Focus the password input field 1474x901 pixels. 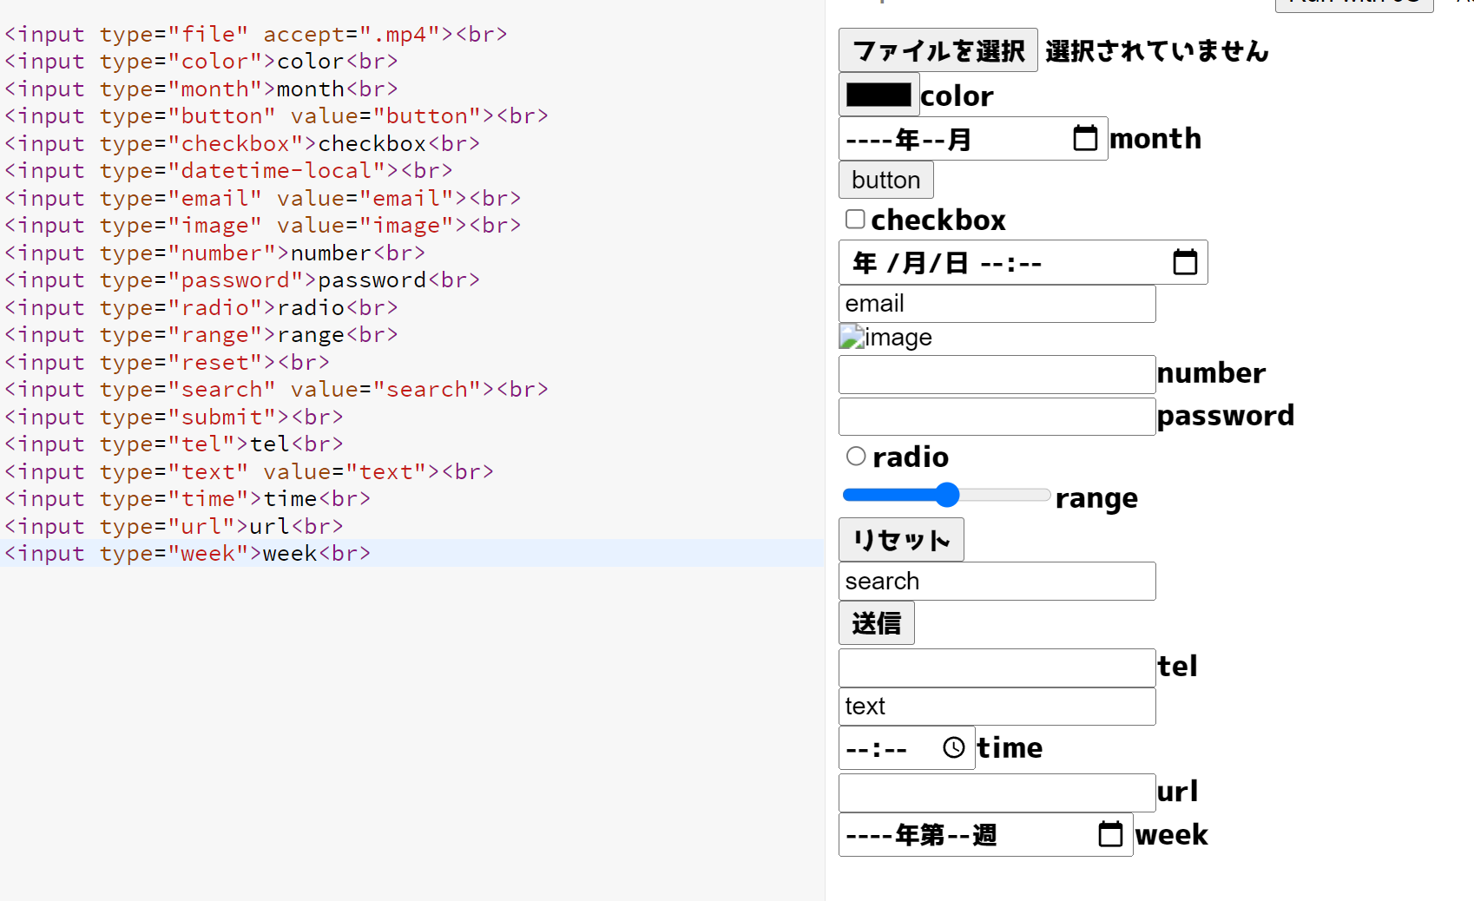(x=997, y=417)
